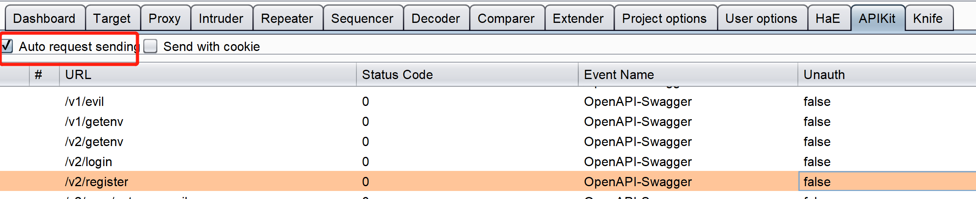This screenshot has height=199, width=976.
Task: Select the APIKit tab
Action: click(878, 18)
